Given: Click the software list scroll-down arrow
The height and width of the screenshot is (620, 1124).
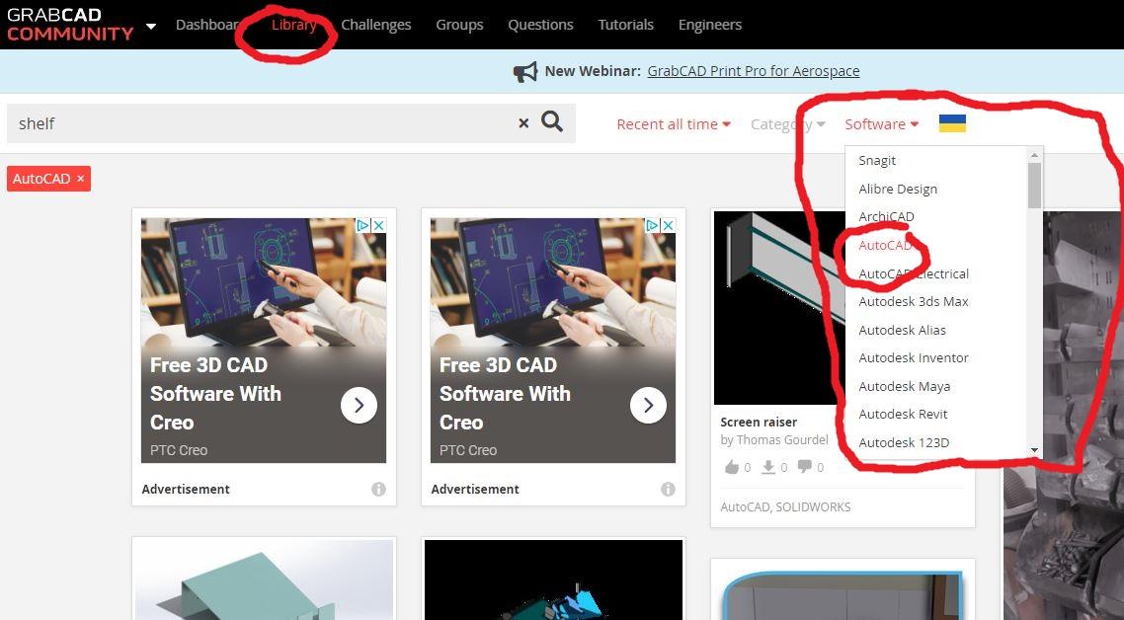Looking at the screenshot, I should 1034,450.
